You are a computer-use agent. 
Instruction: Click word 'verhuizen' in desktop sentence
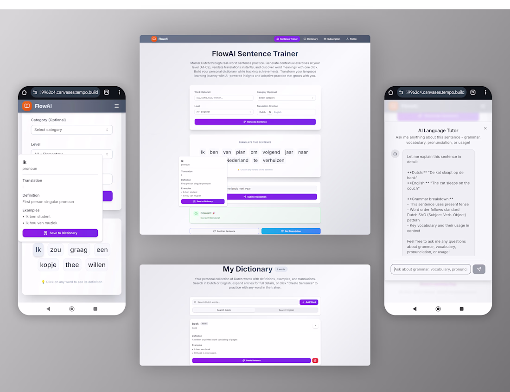[274, 161]
